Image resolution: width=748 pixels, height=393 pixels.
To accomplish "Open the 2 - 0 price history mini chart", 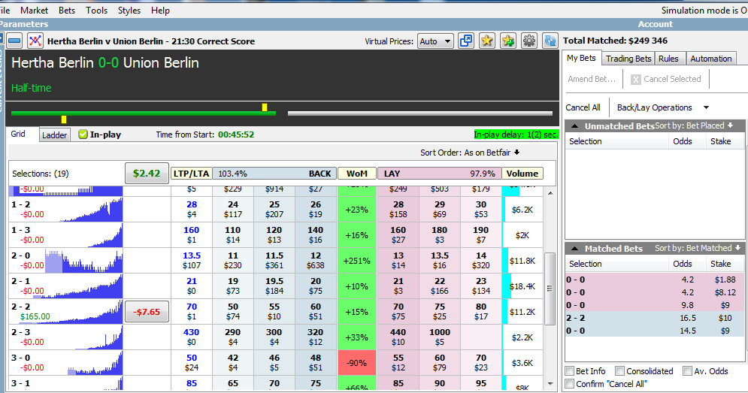I will tap(83, 261).
